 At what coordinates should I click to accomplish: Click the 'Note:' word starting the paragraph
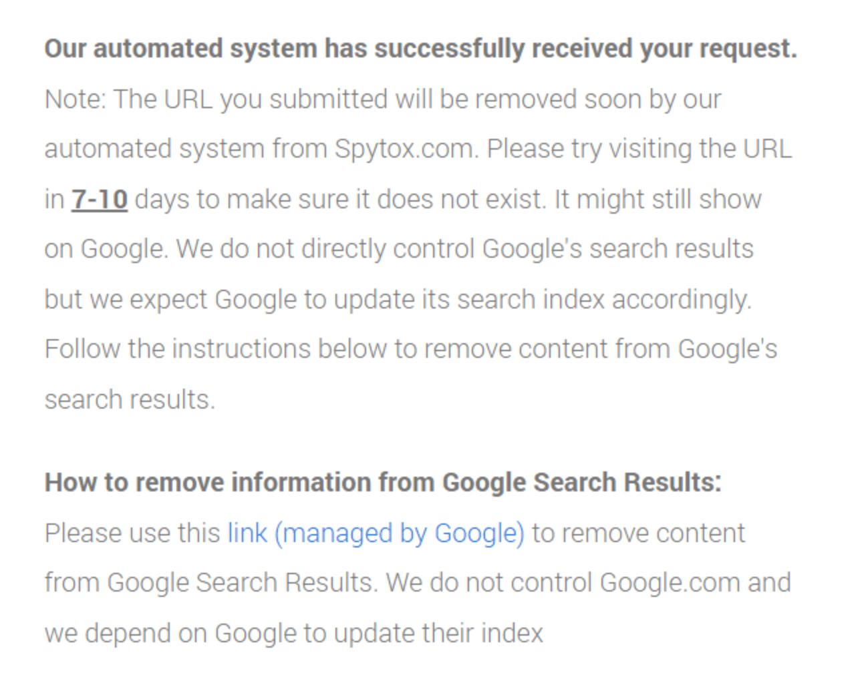click(x=75, y=99)
